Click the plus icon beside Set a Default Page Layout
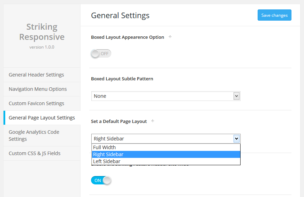 coord(153,121)
